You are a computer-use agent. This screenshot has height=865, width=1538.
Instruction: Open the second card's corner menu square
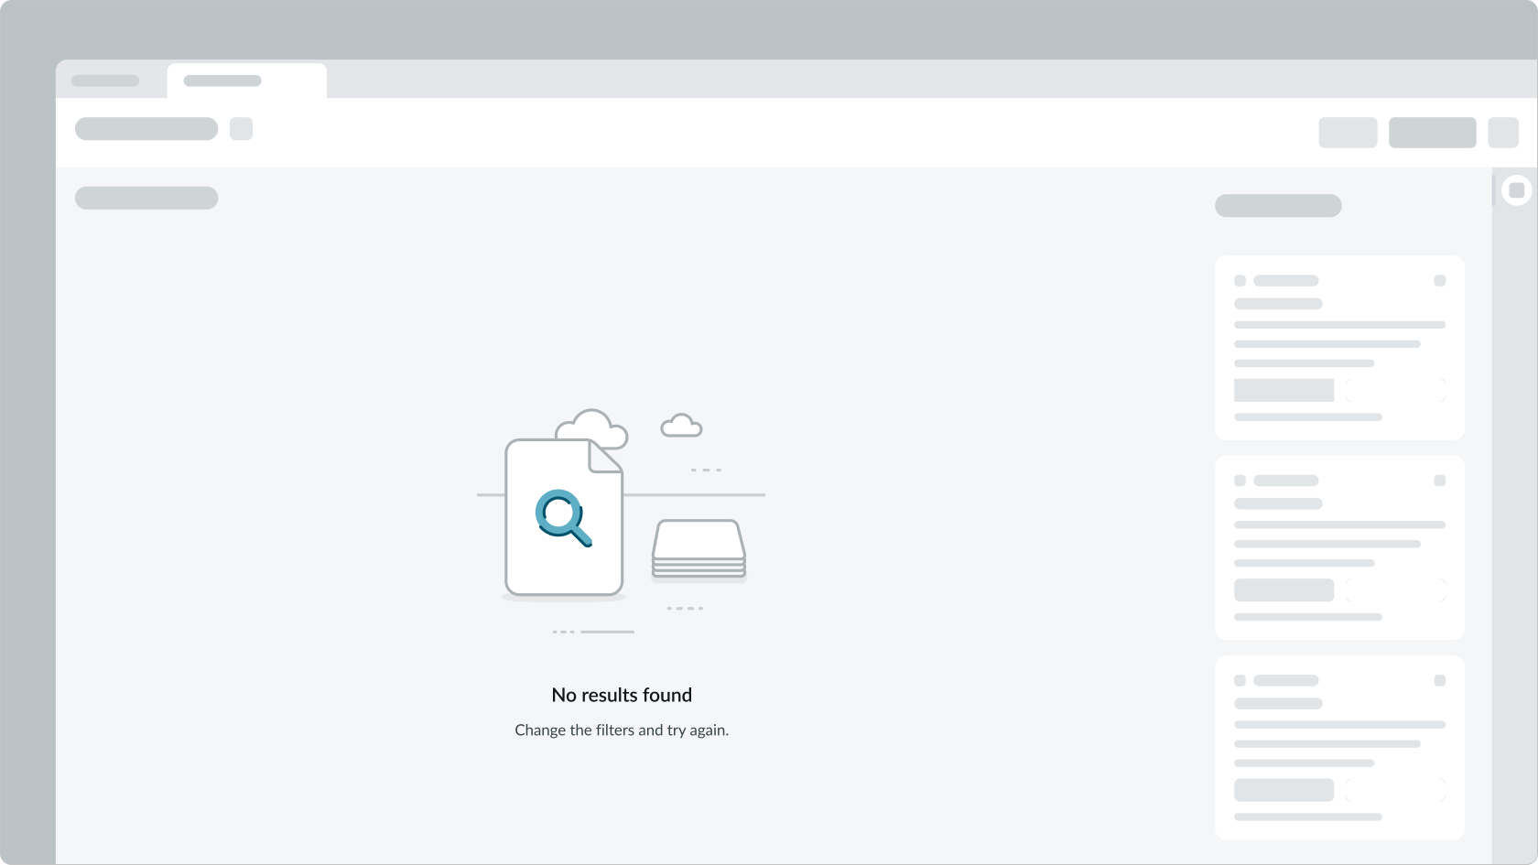coord(1440,481)
